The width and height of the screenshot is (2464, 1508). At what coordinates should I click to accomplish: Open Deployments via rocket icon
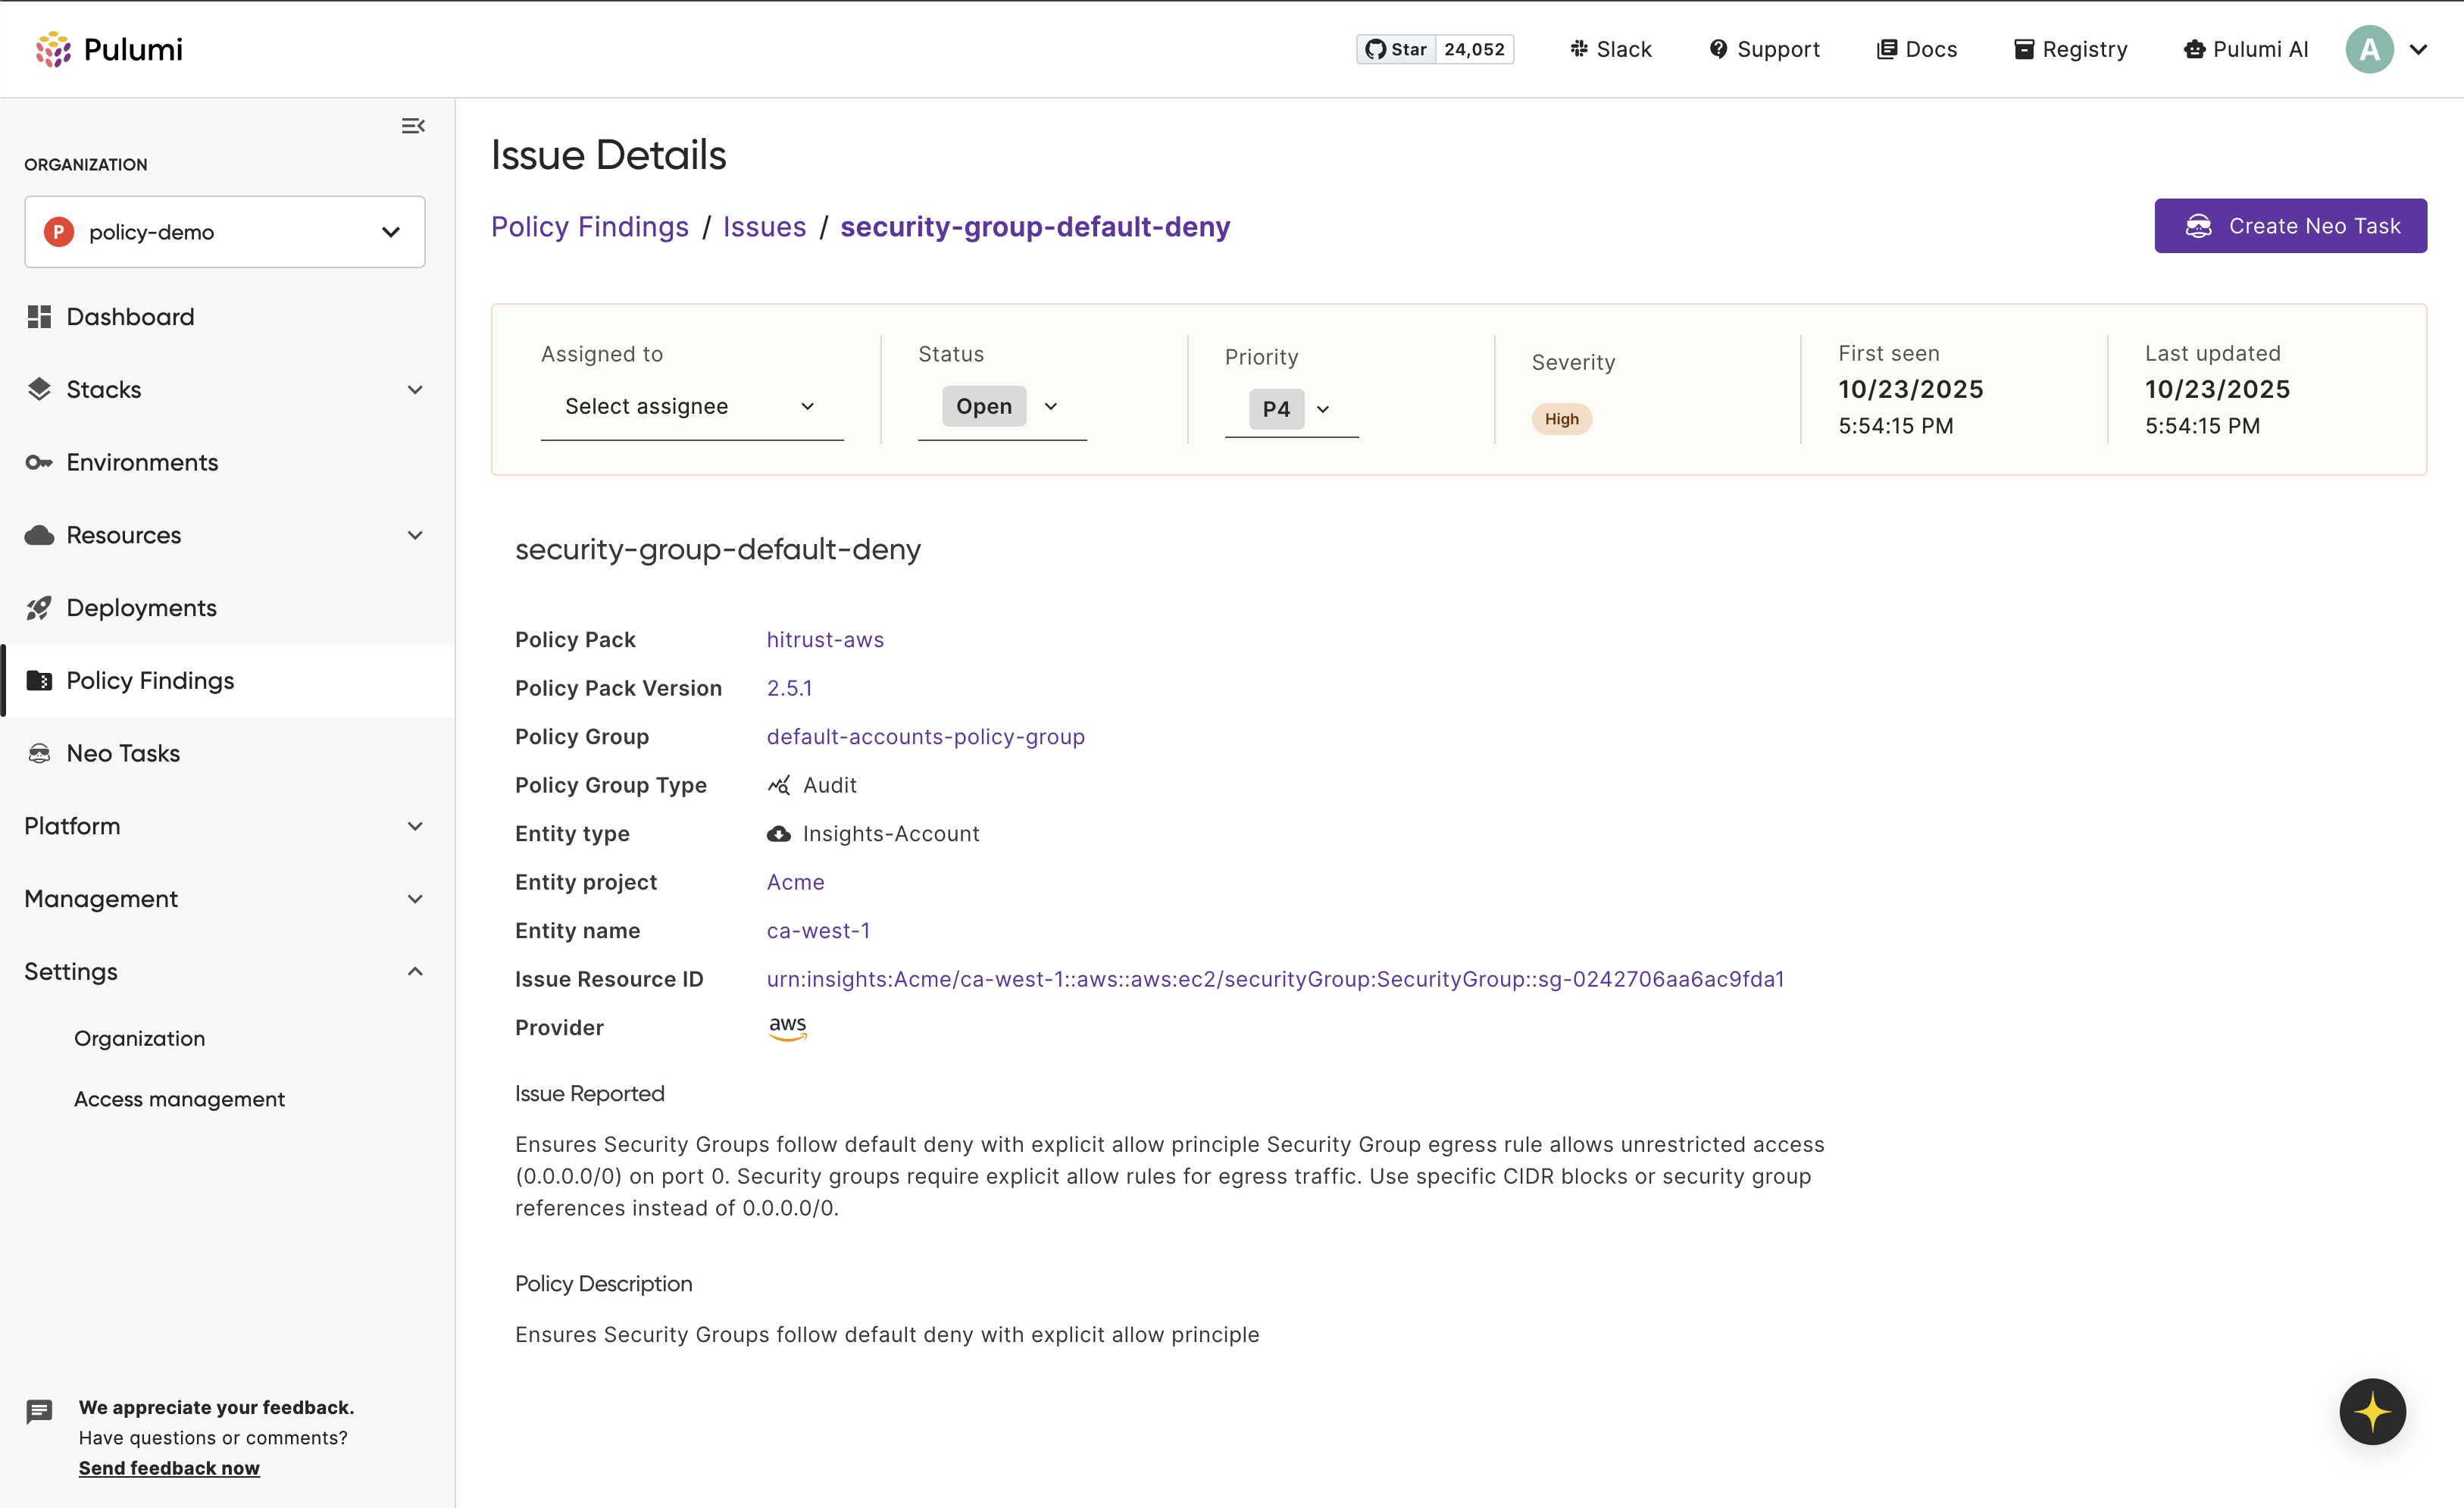pos(40,607)
